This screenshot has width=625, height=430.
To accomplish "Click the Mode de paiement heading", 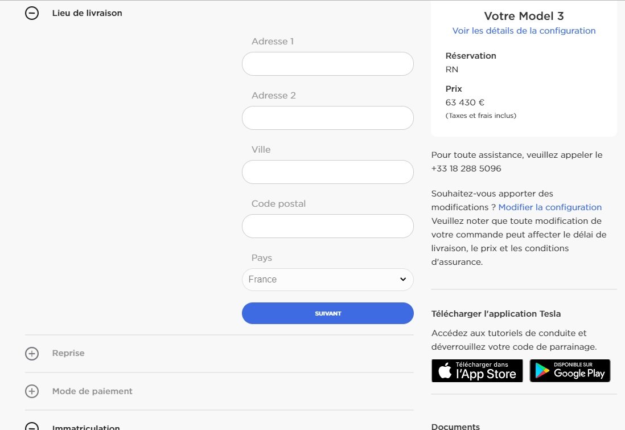I will pos(92,391).
